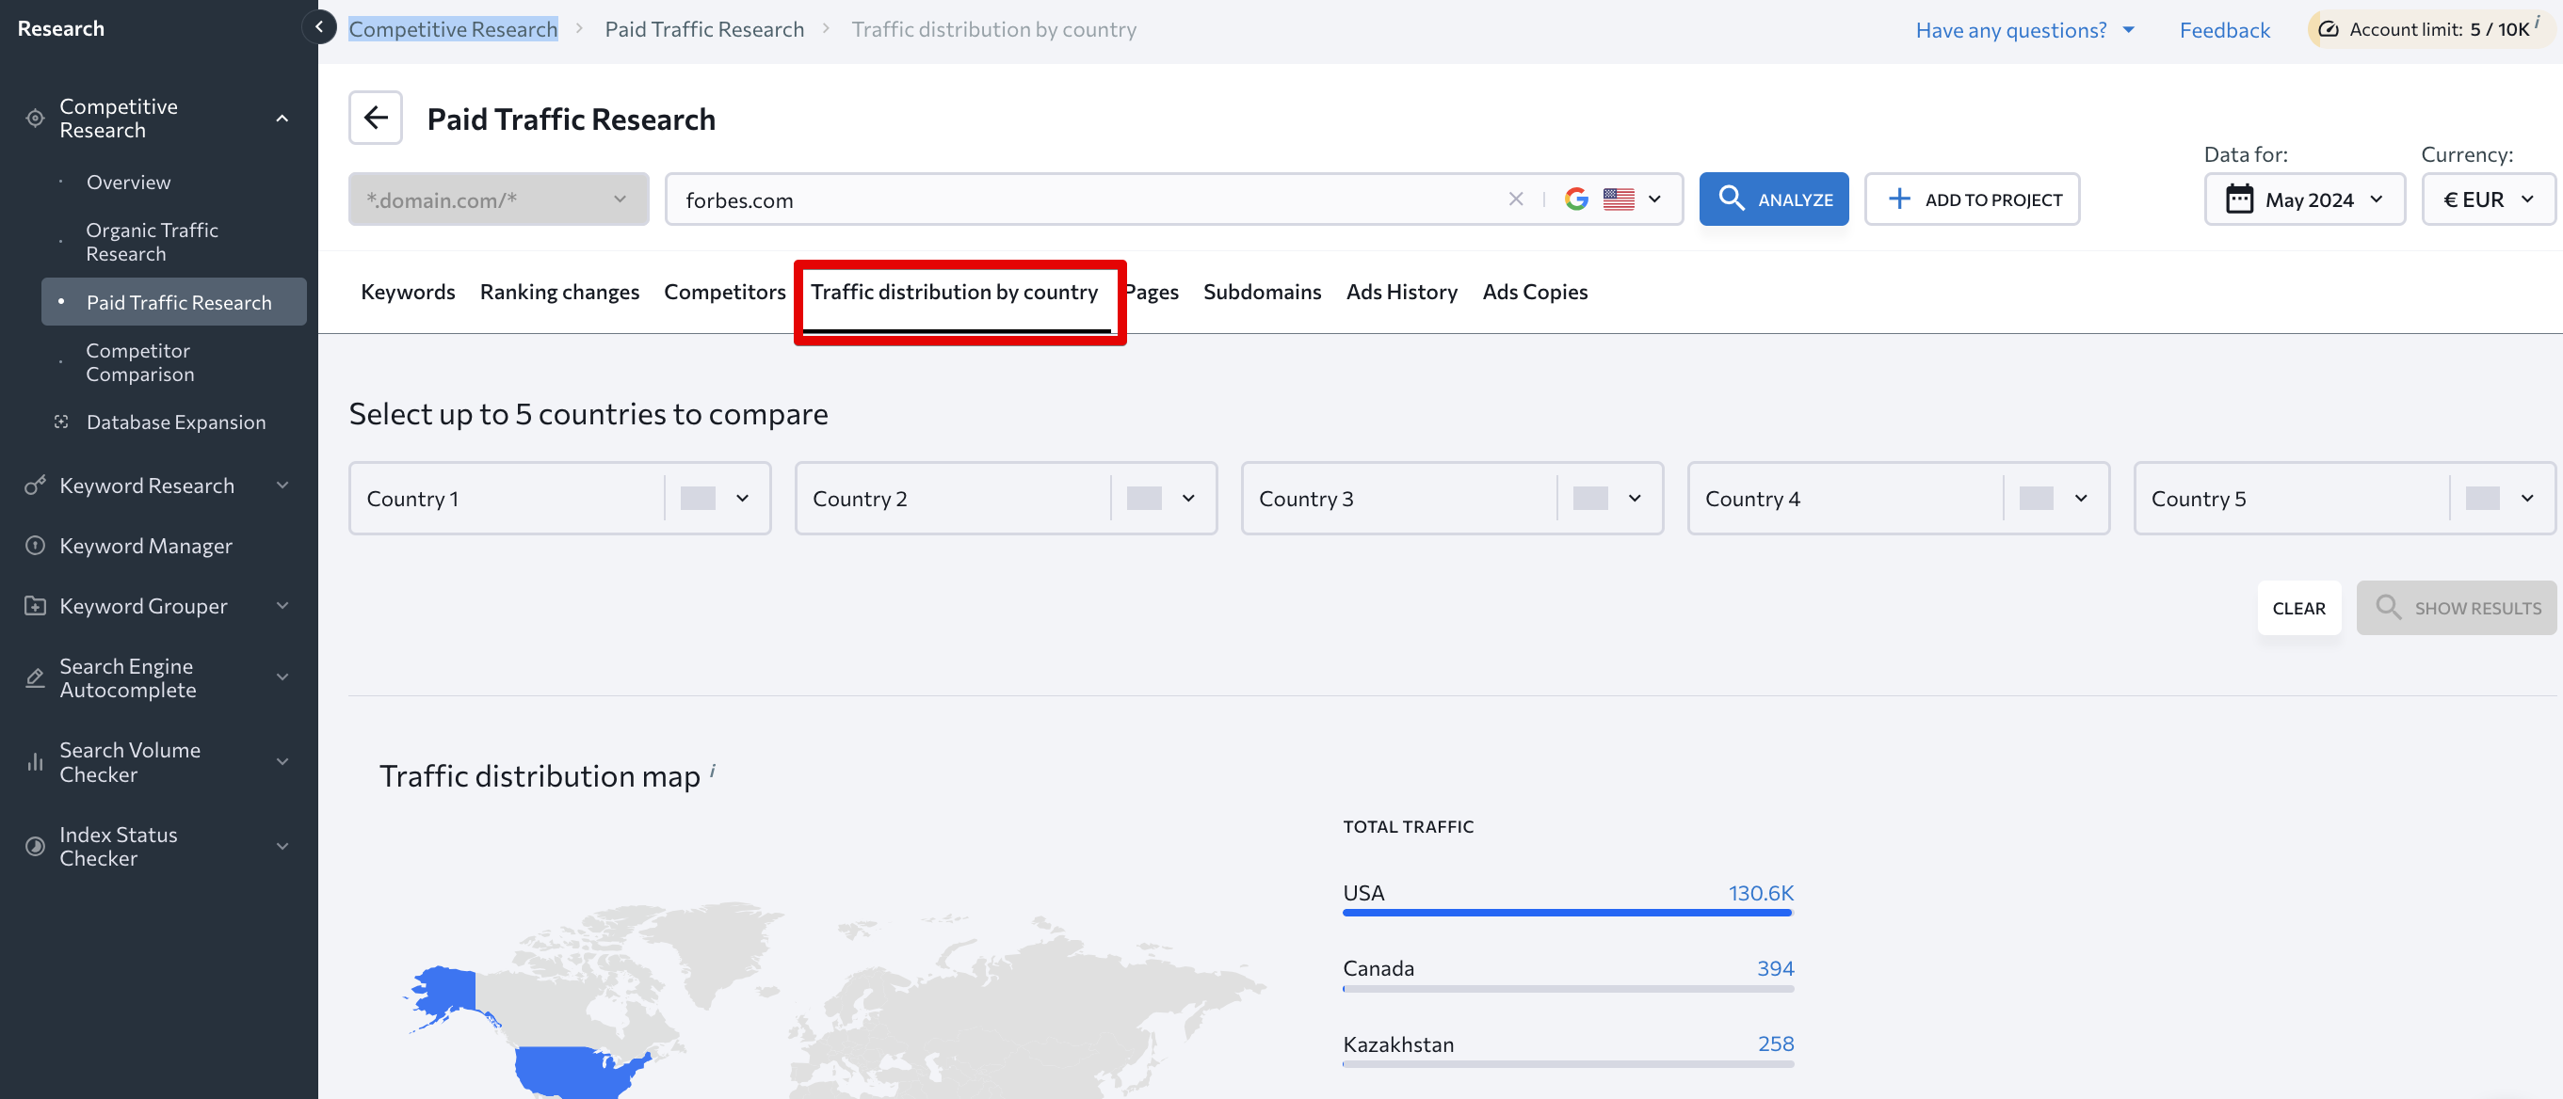
Task: Open Overview in the sidebar
Action: [x=128, y=182]
